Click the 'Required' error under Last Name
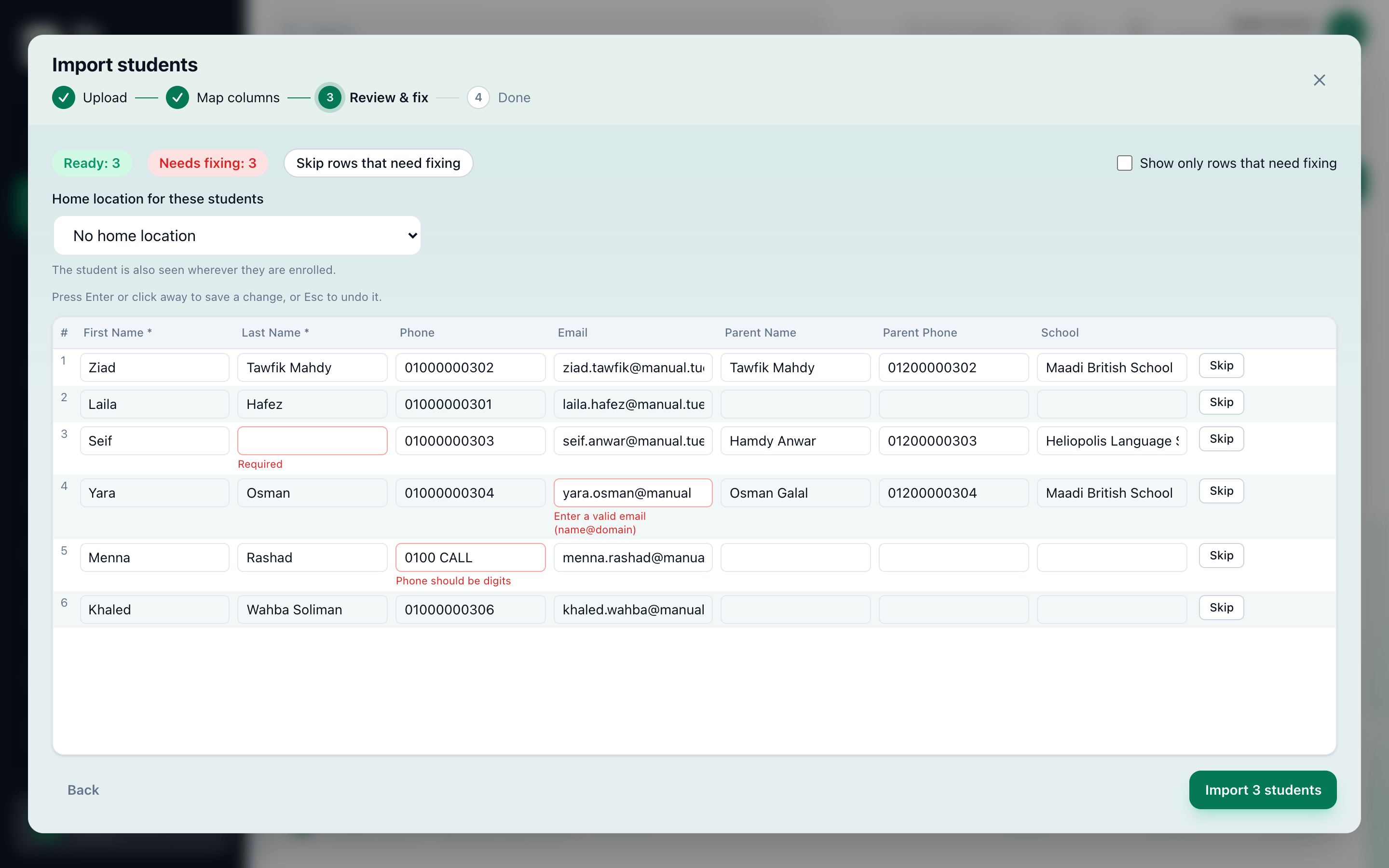The height and width of the screenshot is (868, 1389). [x=260, y=464]
